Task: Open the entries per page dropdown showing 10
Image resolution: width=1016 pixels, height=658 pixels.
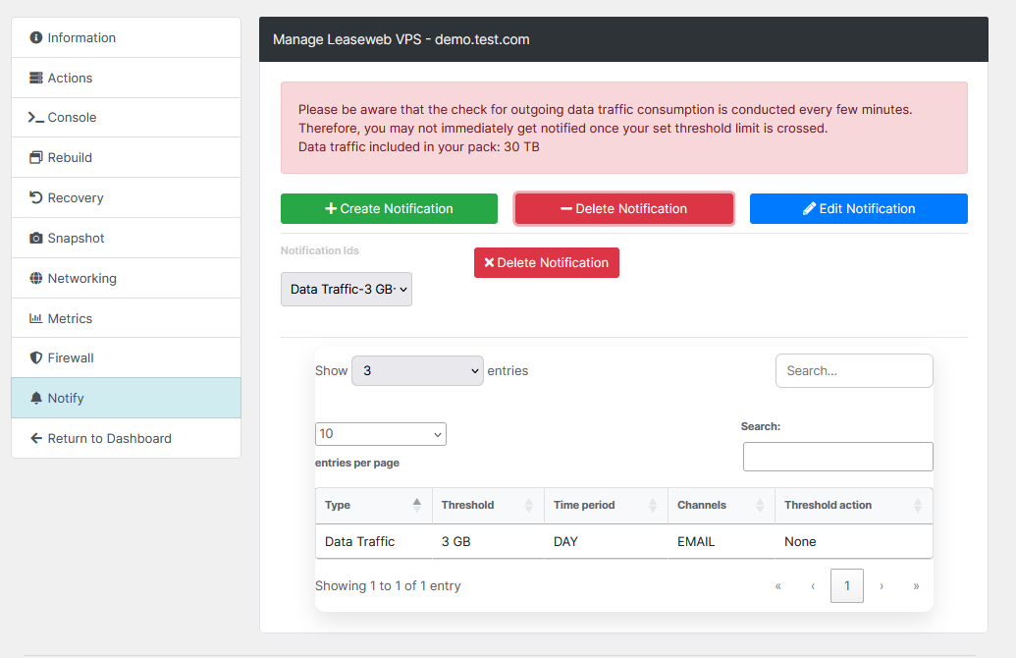Action: pyautogui.click(x=380, y=434)
